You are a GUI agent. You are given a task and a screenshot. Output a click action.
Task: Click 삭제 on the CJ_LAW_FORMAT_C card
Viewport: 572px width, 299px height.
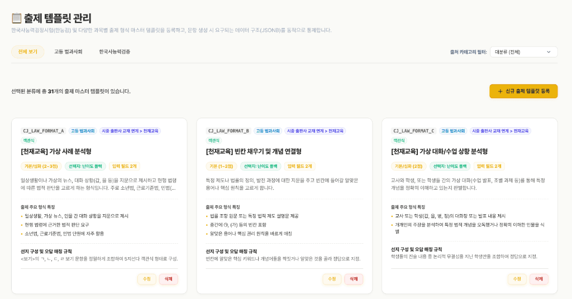(x=539, y=279)
